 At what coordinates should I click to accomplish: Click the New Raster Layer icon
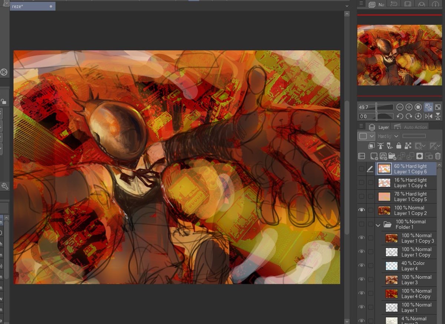(374, 156)
